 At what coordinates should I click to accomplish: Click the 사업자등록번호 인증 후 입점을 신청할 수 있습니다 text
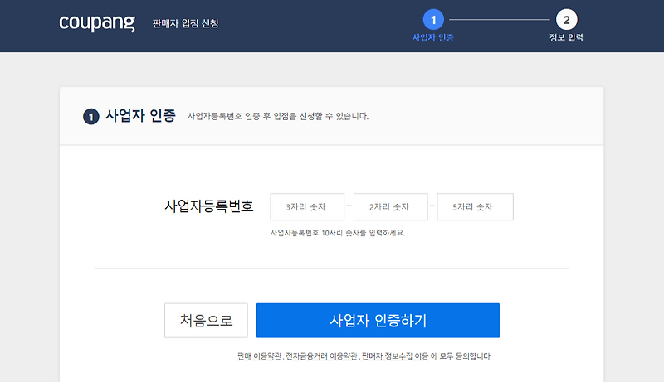[x=278, y=116]
